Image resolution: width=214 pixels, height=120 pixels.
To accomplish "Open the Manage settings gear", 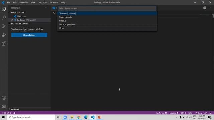I will pyautogui.click(x=4, y=106).
